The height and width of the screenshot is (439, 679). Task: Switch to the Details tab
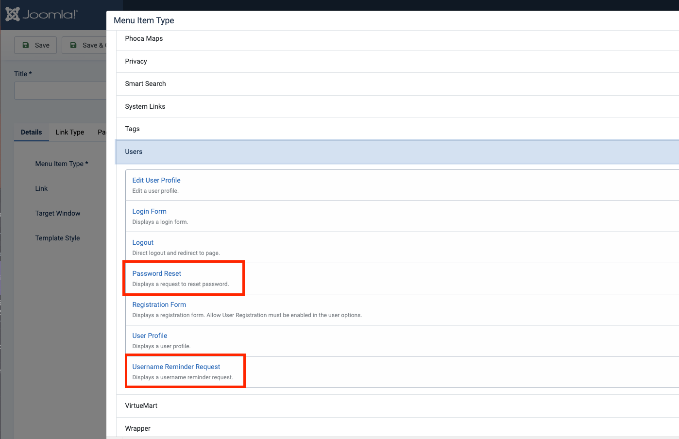[32, 132]
